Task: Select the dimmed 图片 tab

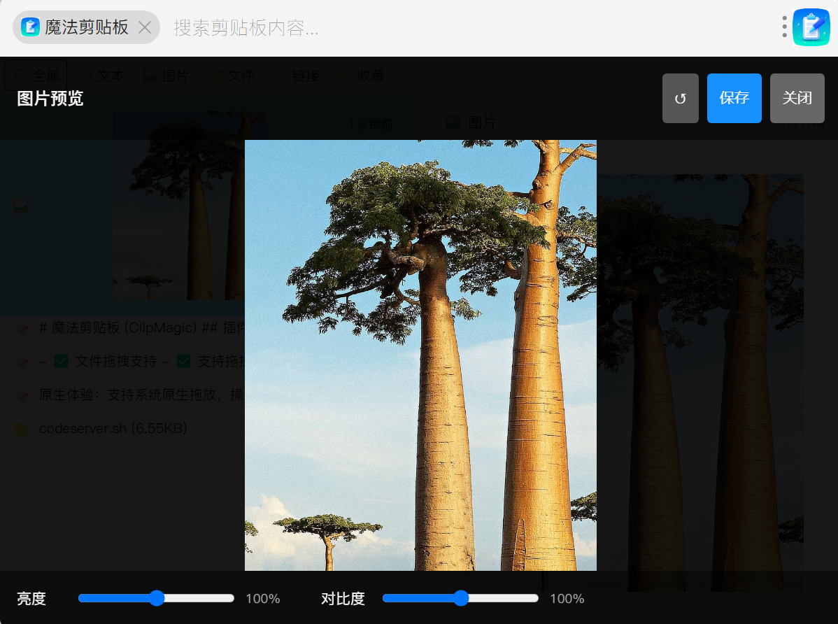Action: click(x=166, y=76)
